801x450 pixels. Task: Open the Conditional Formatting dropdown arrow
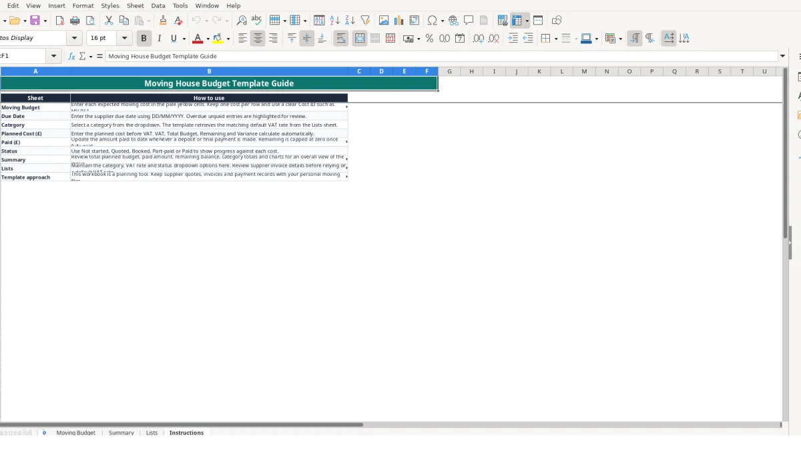coord(621,39)
